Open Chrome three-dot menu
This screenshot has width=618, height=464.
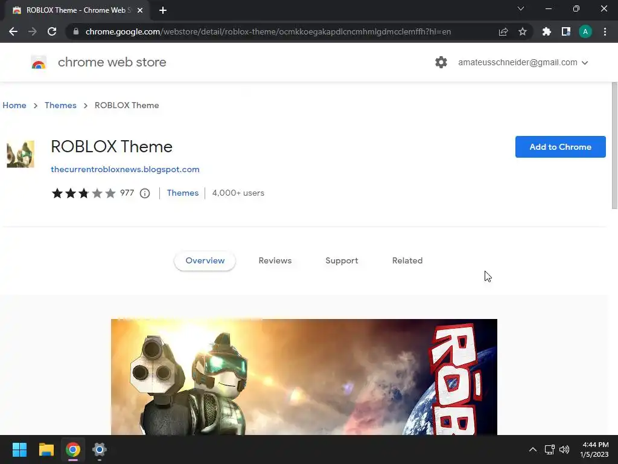[605, 31]
